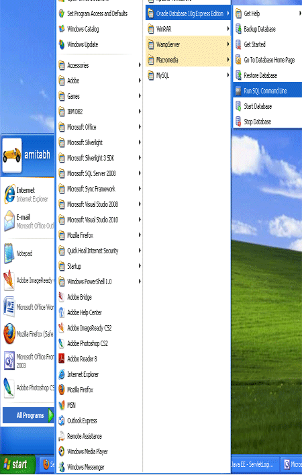Expand the Accessories submenu arrow

coord(140,65)
